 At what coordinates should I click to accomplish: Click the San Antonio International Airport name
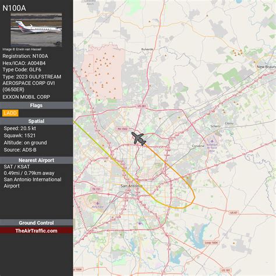[33, 182]
